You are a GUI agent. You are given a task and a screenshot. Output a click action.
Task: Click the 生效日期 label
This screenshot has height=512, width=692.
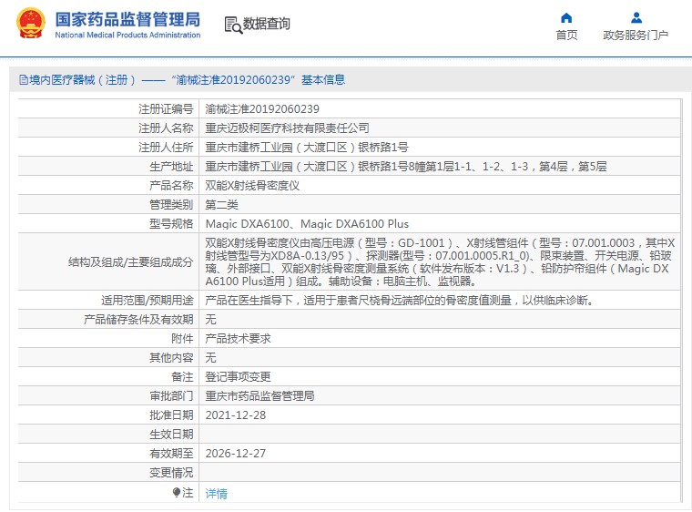click(x=171, y=435)
